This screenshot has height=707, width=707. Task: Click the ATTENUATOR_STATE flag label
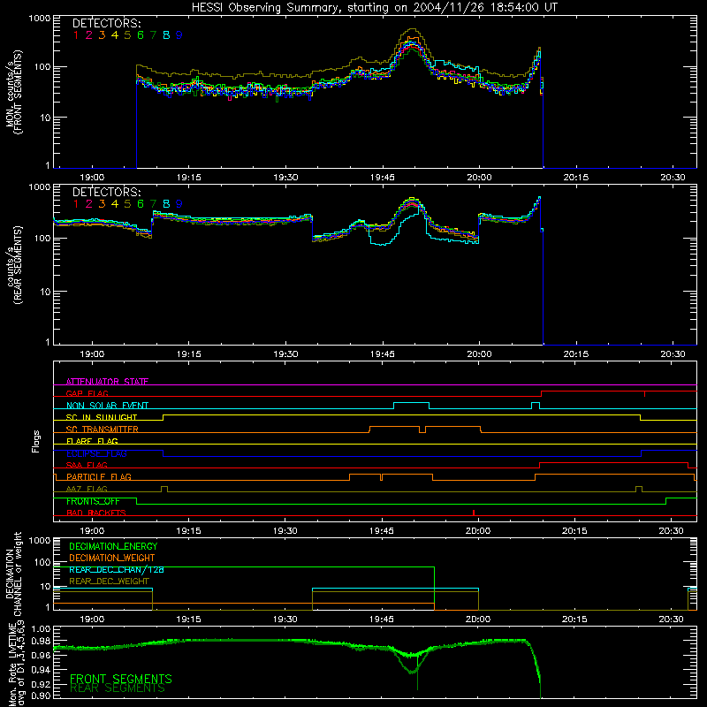(107, 382)
